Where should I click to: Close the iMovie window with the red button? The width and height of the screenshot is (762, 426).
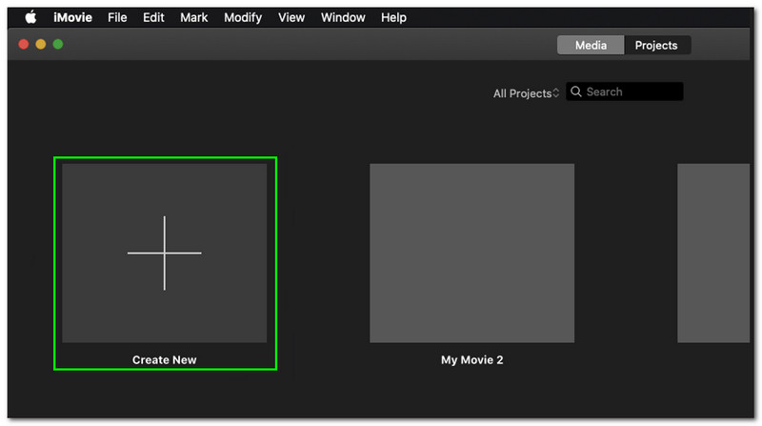(x=24, y=44)
